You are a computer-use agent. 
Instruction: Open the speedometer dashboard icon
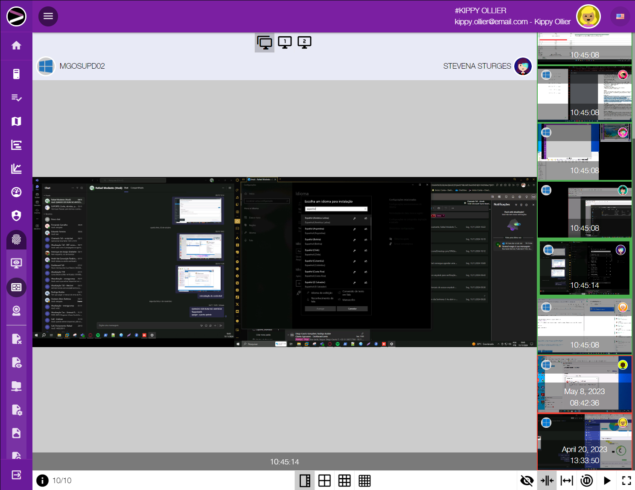(16, 192)
